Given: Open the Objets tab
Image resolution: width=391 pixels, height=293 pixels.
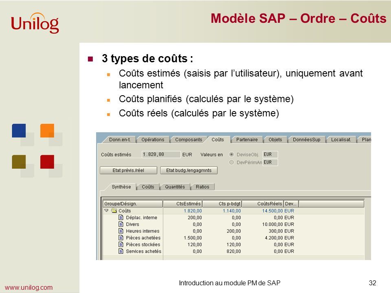Looking at the screenshot, I should 275,140.
